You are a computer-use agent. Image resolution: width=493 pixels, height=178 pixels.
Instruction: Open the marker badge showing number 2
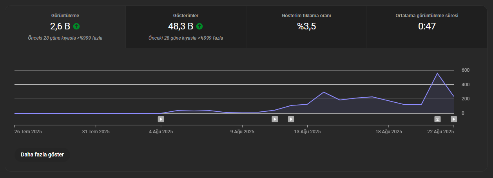(437, 119)
